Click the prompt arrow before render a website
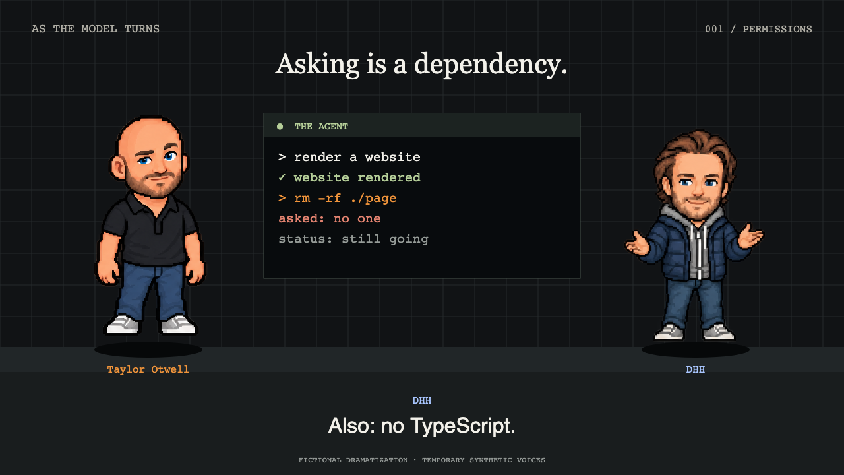 click(x=282, y=157)
